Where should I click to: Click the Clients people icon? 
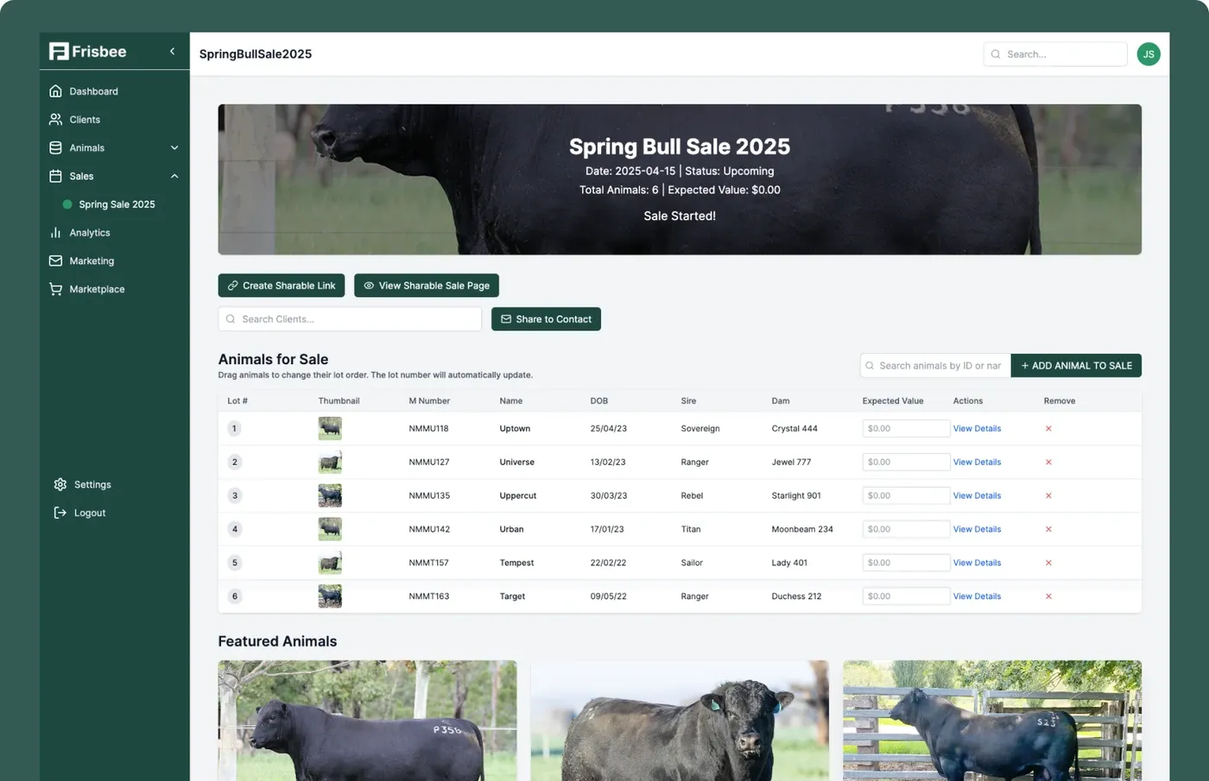pyautogui.click(x=56, y=120)
